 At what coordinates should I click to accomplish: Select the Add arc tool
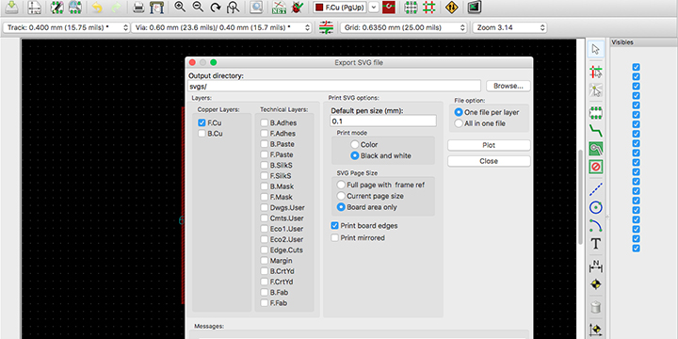tap(596, 225)
